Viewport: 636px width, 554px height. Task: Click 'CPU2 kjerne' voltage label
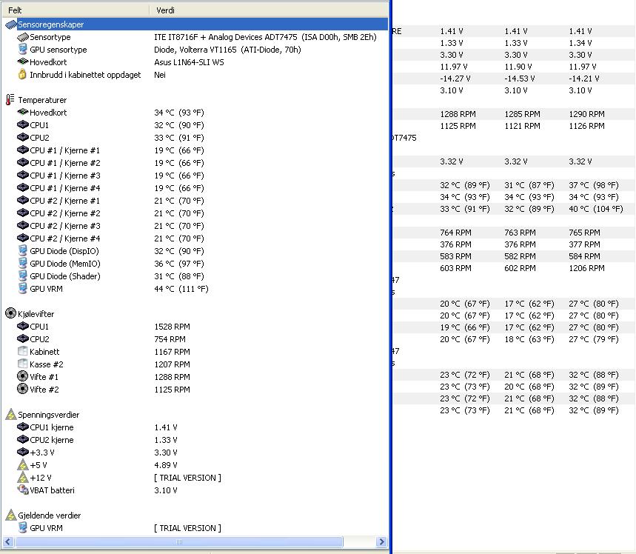(52, 440)
